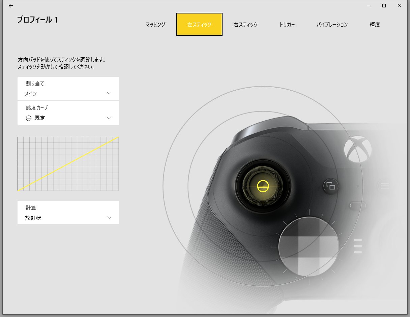Go back with the arrow icon
This screenshot has height=317, width=410.
coord(11,6)
